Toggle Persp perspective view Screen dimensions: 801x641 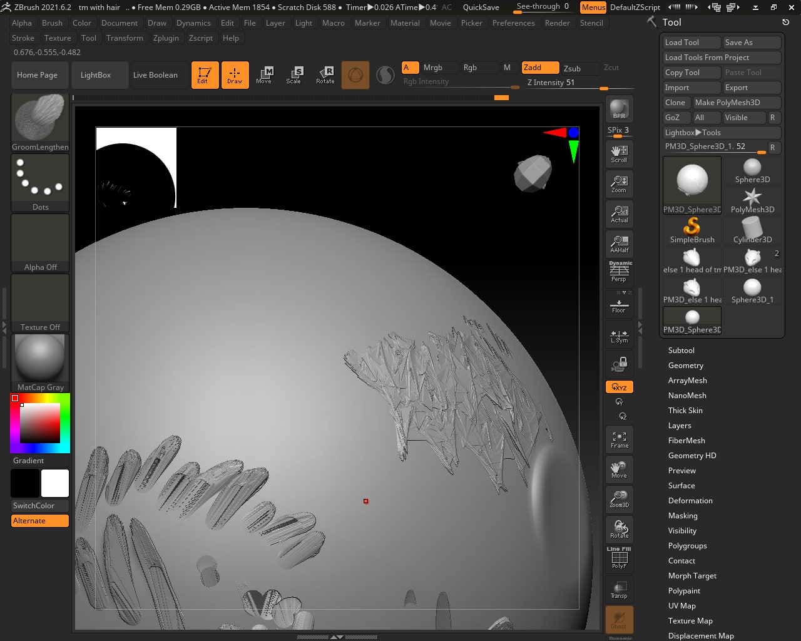pos(619,273)
